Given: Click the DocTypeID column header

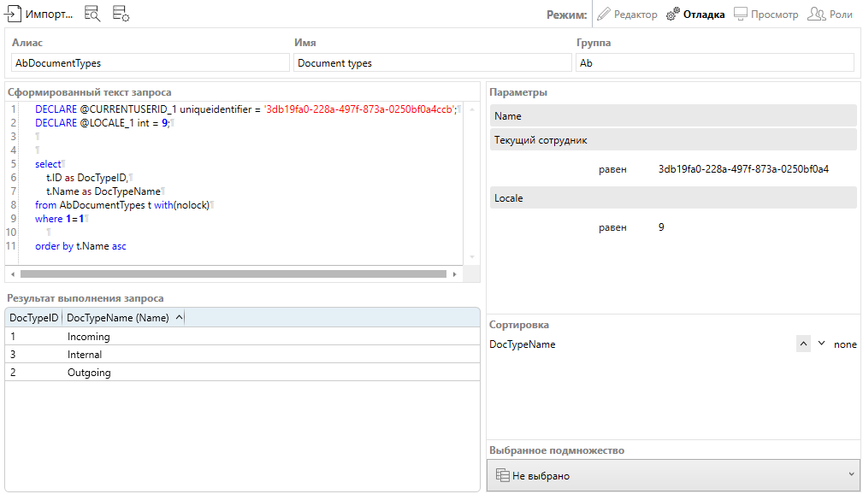Looking at the screenshot, I should click(33, 317).
